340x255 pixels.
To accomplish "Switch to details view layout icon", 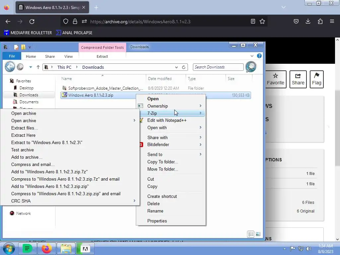I will [x=251, y=234].
